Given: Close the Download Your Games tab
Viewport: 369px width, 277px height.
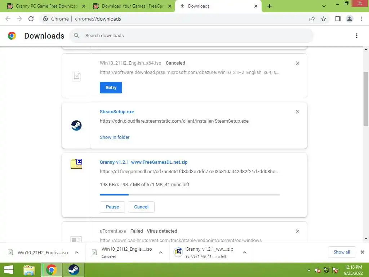Looking at the screenshot, I should click(x=170, y=6).
